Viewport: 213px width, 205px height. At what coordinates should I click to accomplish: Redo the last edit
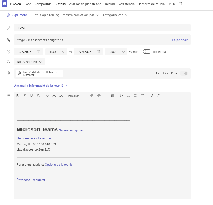pyautogui.click(x=158, y=96)
